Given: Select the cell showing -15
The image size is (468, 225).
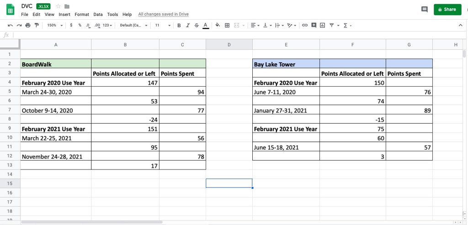Looking at the screenshot, I should [x=352, y=120].
